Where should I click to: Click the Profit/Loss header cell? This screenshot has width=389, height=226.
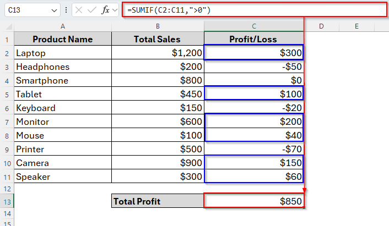pos(253,39)
